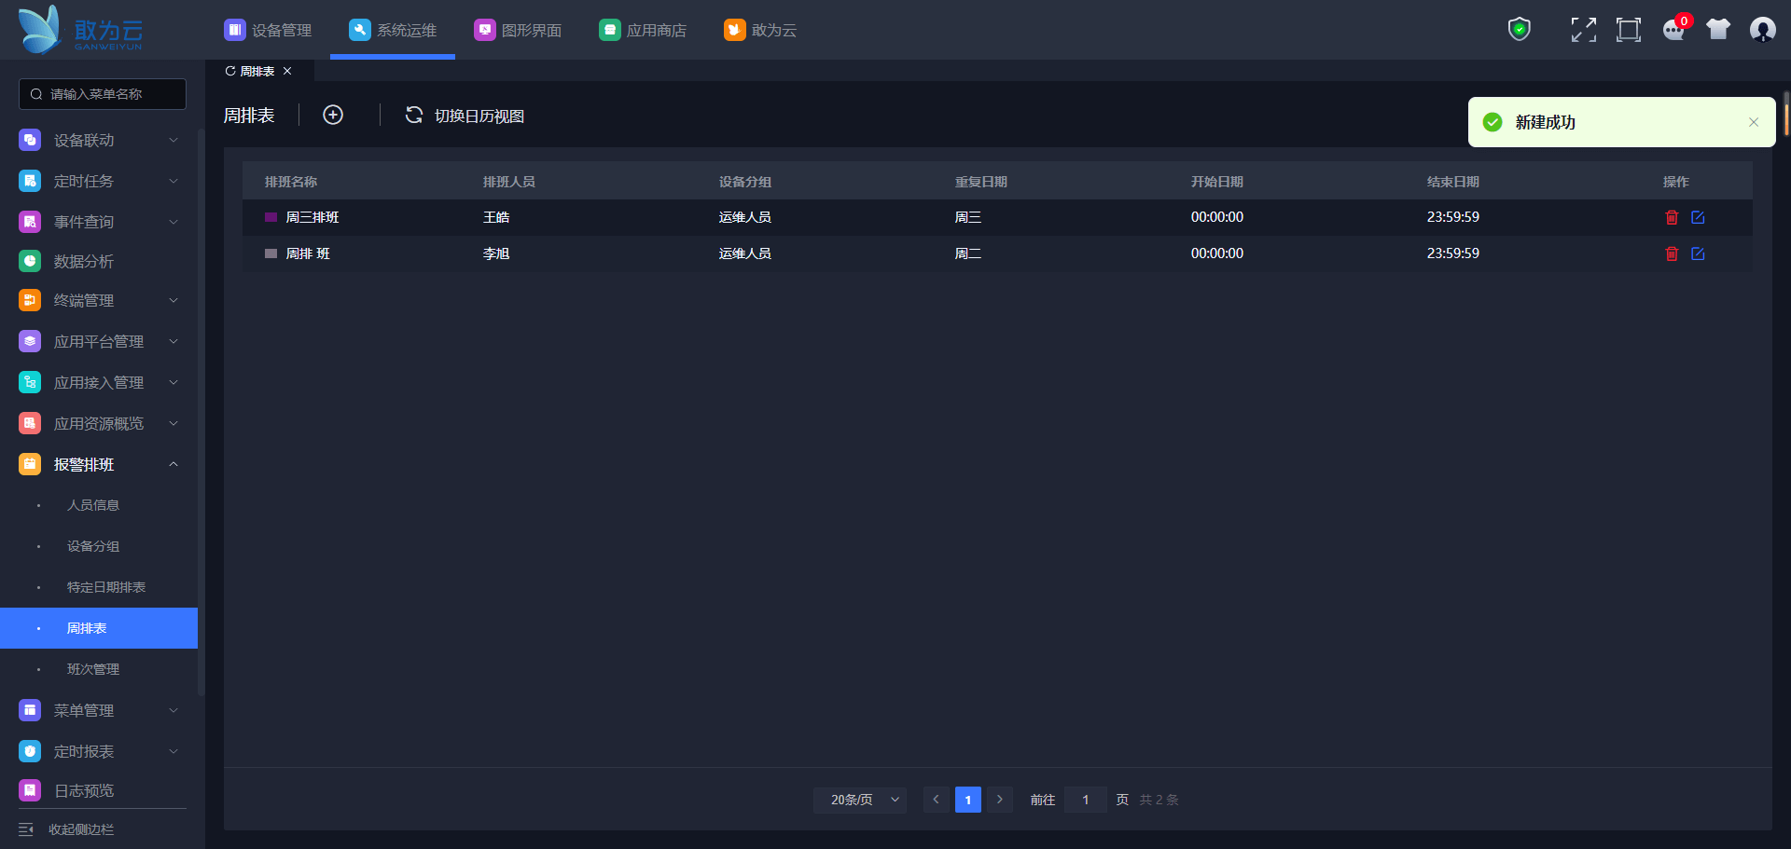Focus the menu name search field
The height and width of the screenshot is (849, 1791).
pyautogui.click(x=103, y=94)
